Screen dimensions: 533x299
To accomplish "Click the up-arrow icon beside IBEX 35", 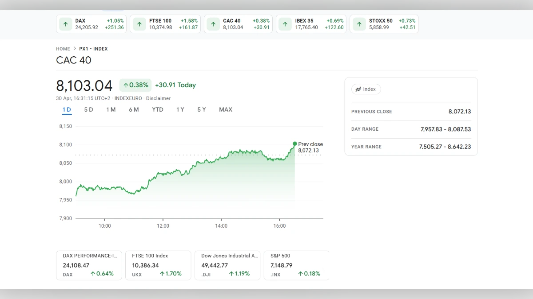I will [285, 24].
